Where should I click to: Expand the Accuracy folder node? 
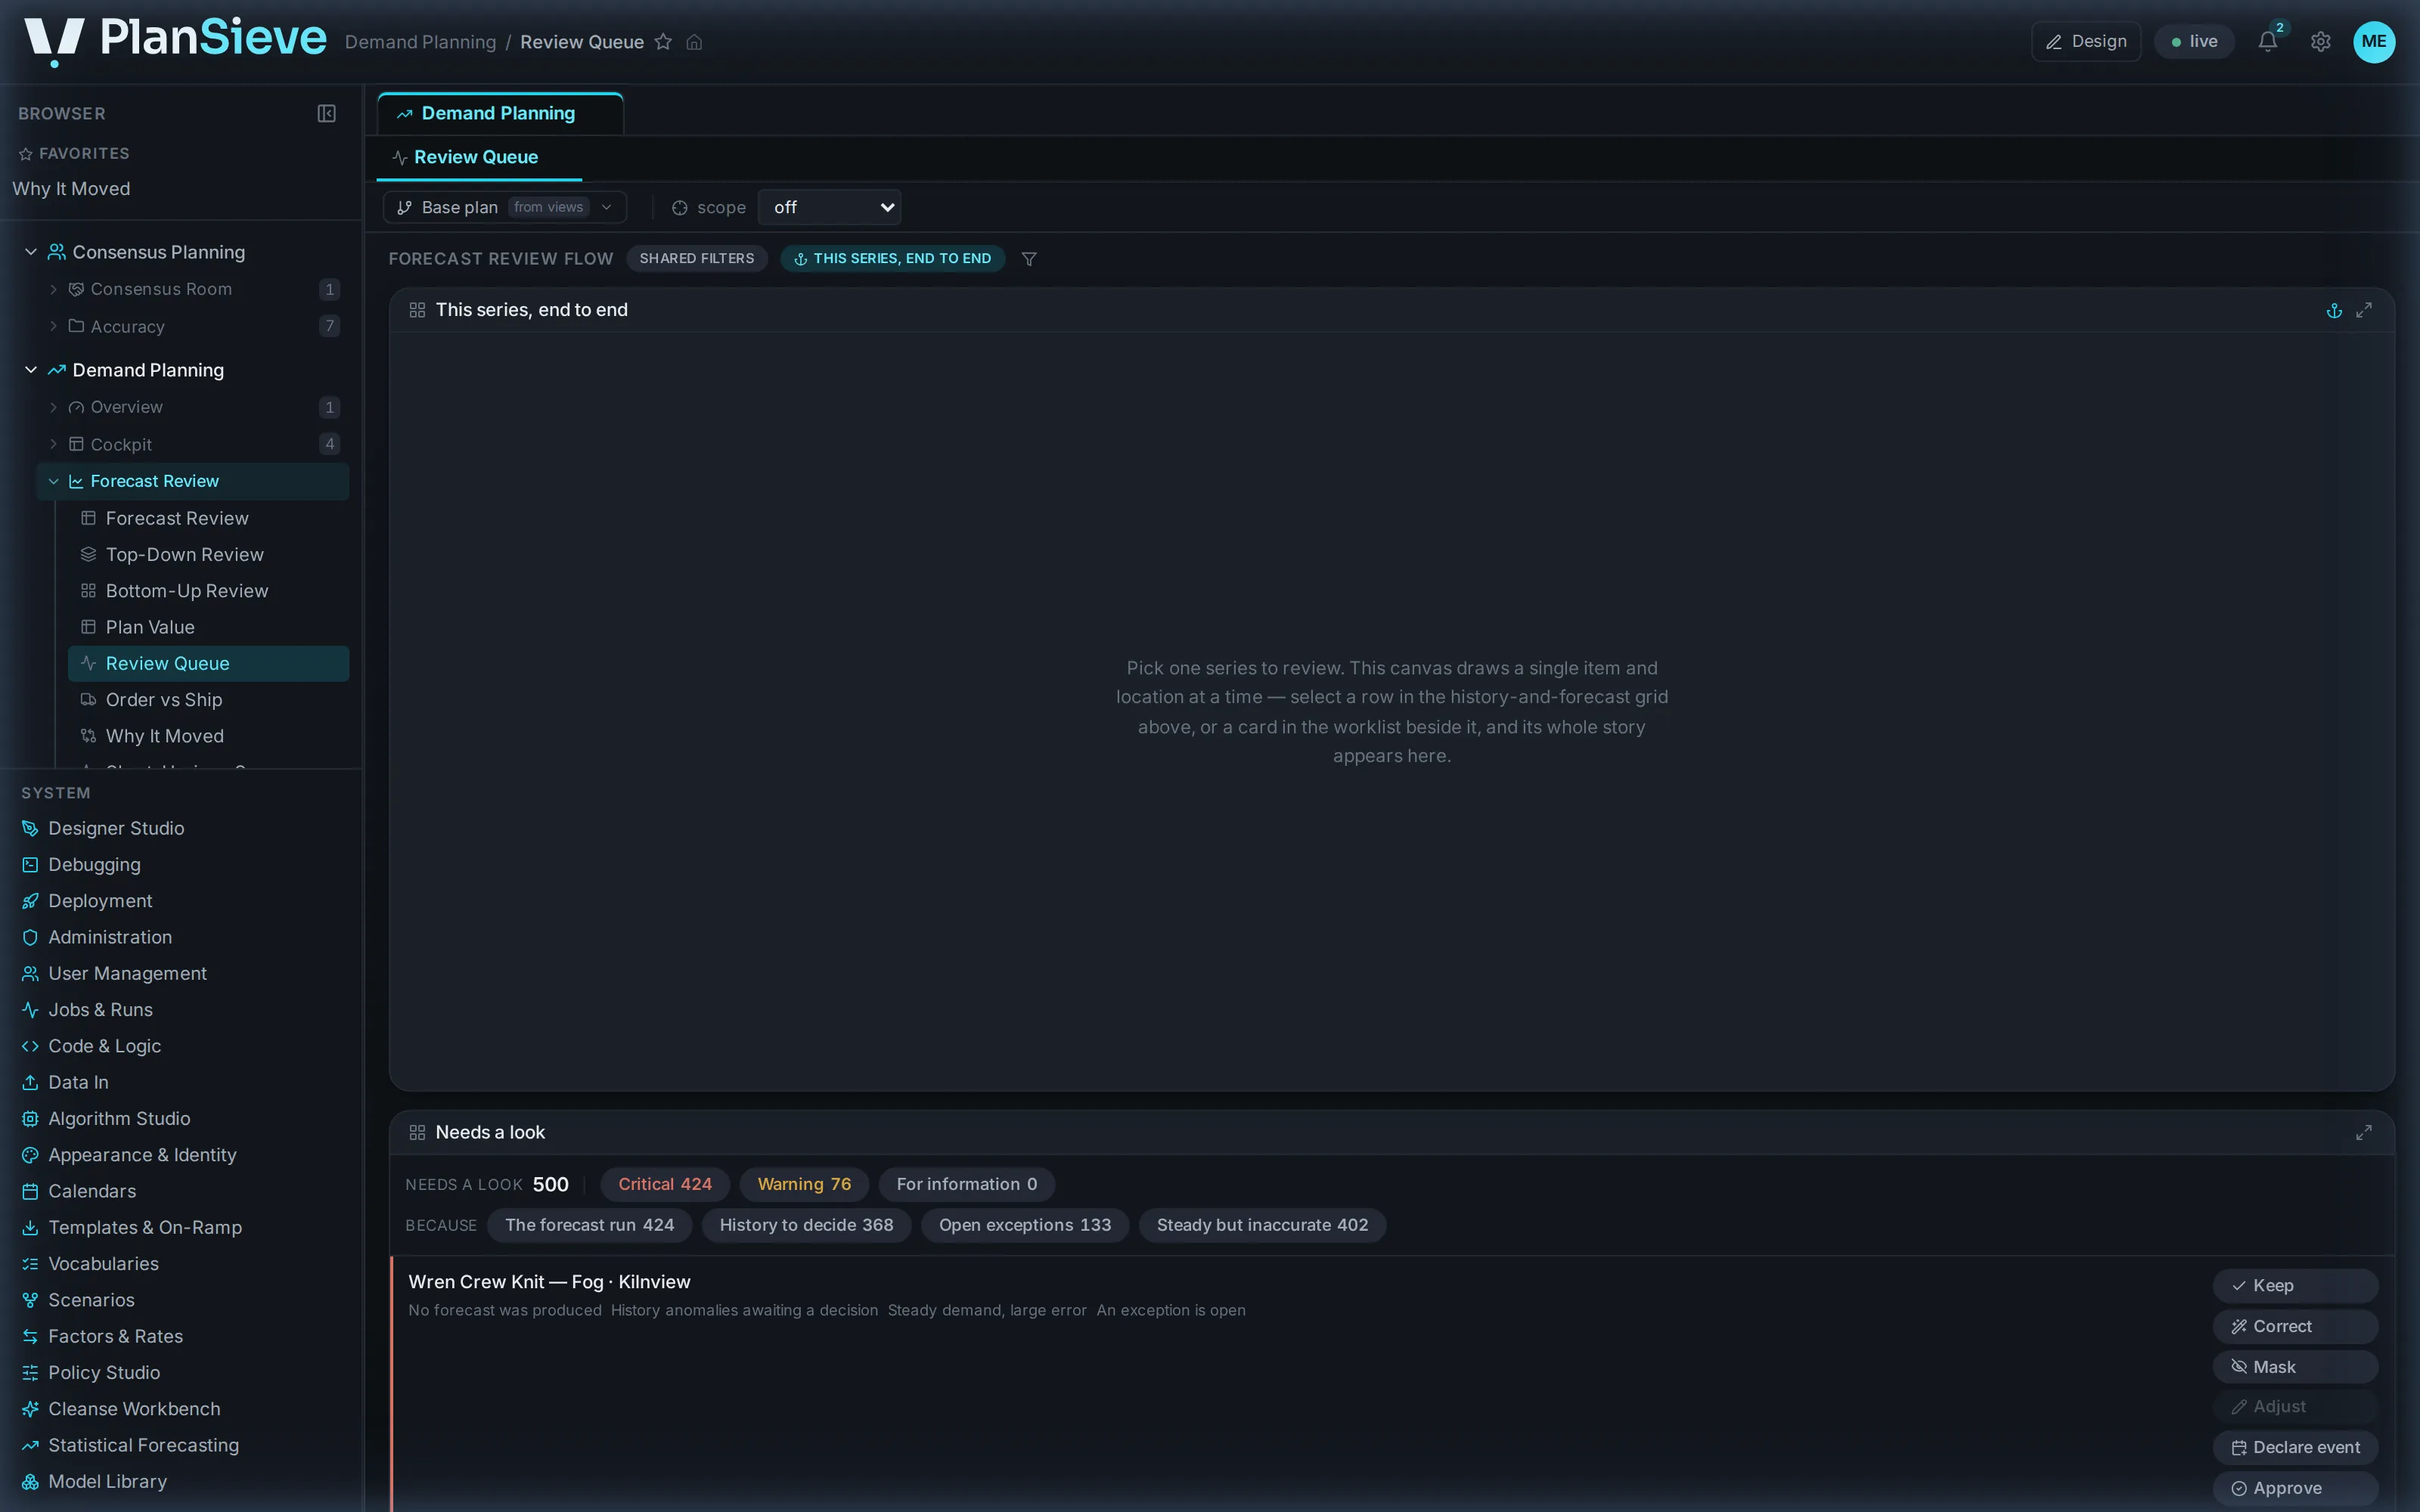53,326
